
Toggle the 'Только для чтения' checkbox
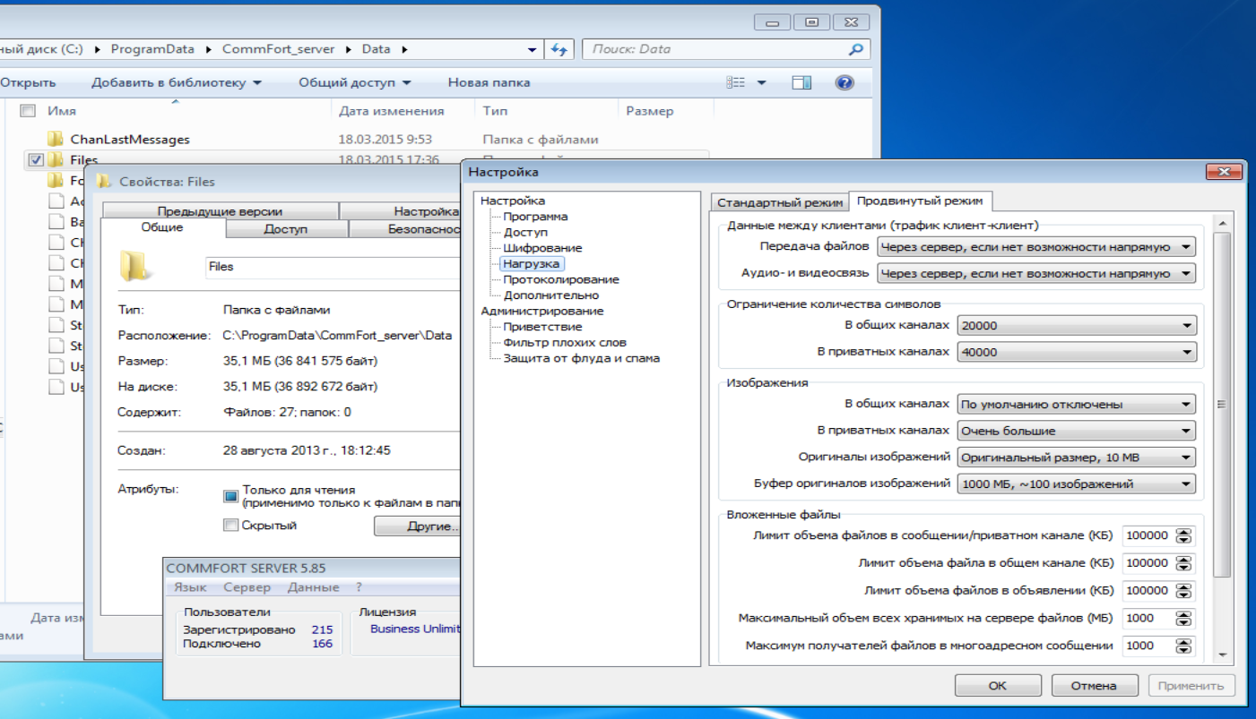230,496
